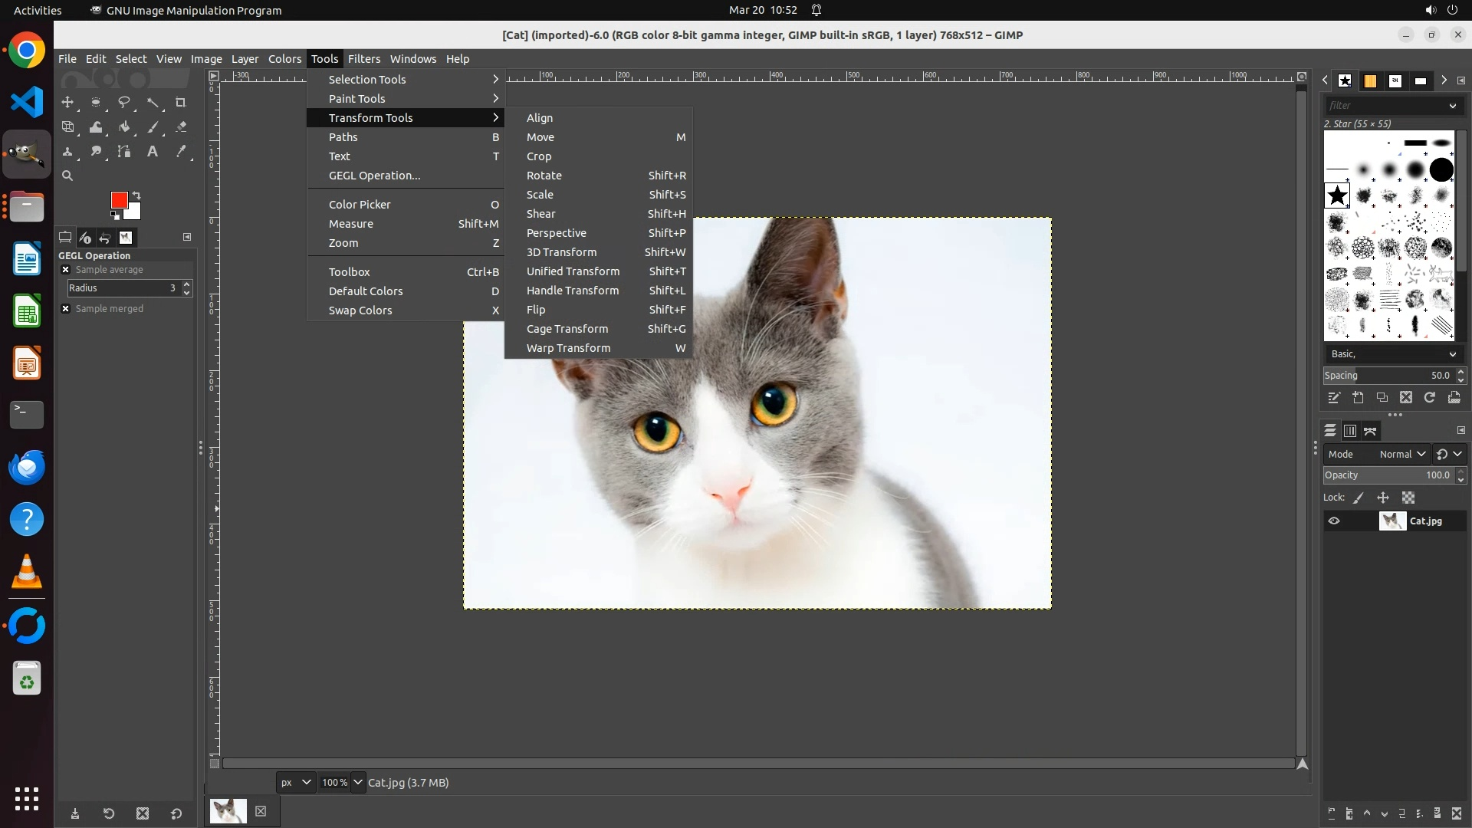Screen dimensions: 1472x828
Task: Click the Zoom magnifier tool
Action: 67,176
